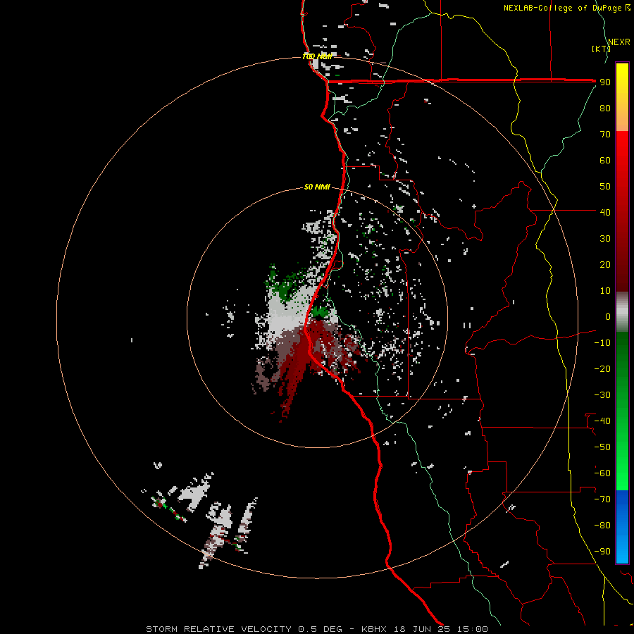This screenshot has height=634, width=634.
Task: Pick the yellow-orange segment of the color bar
Action: point(622,97)
